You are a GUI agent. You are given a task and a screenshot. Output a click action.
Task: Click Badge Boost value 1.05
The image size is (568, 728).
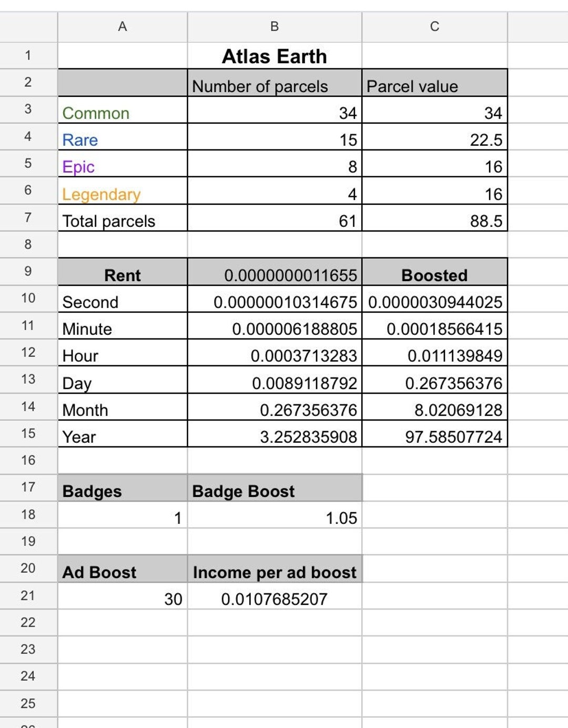click(x=275, y=515)
